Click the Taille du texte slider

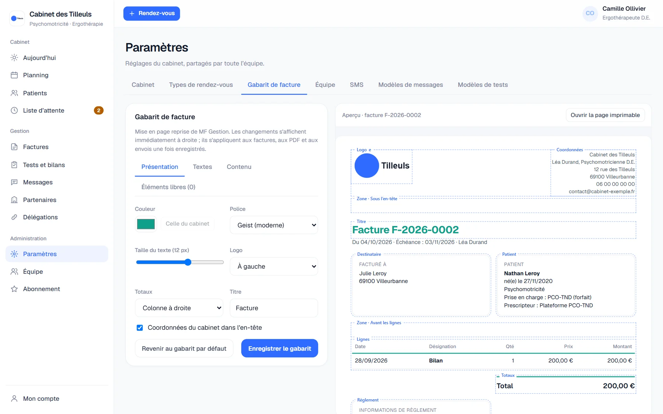(180, 262)
